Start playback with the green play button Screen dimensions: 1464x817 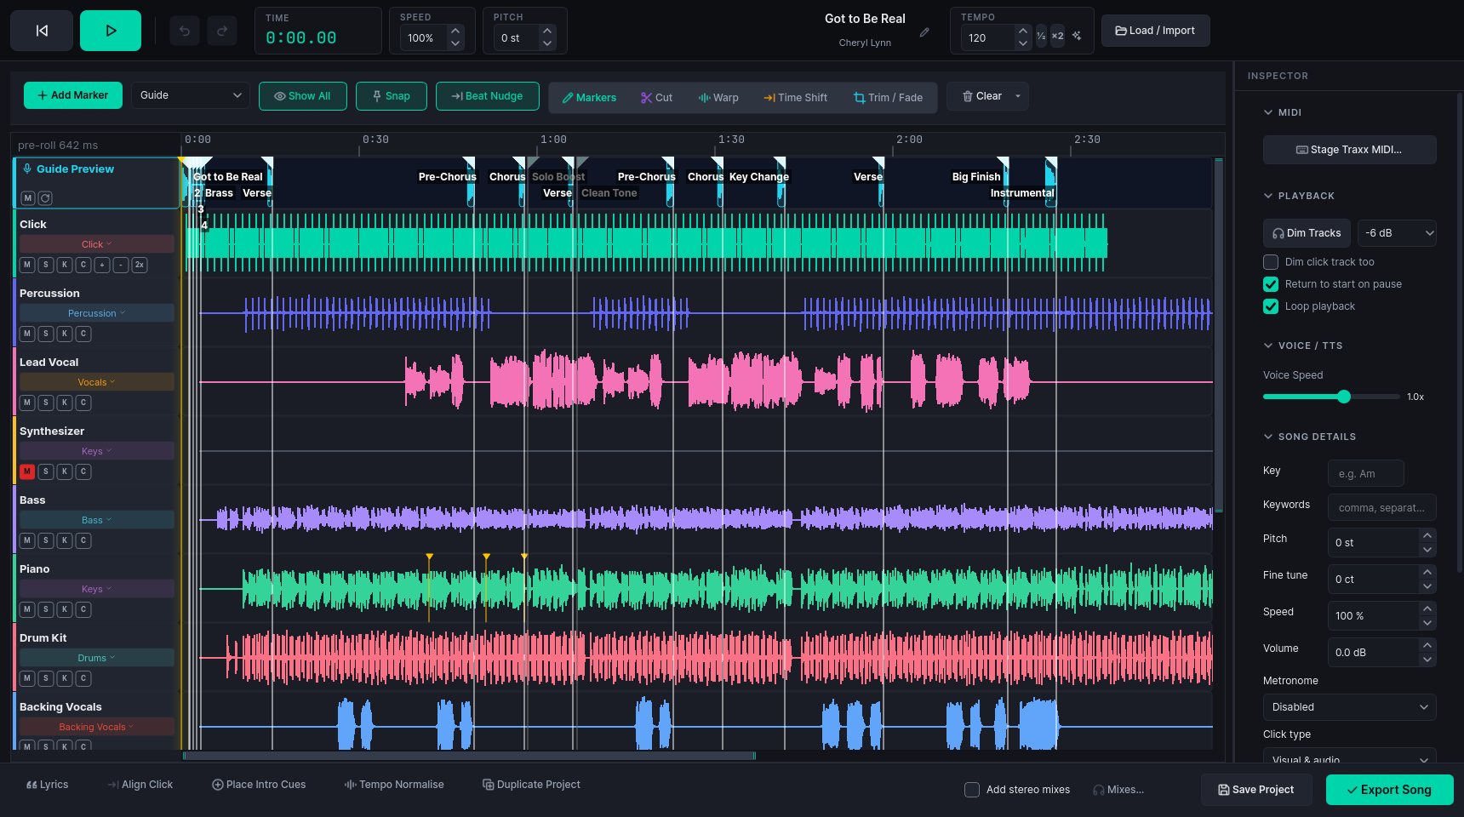pos(111,31)
